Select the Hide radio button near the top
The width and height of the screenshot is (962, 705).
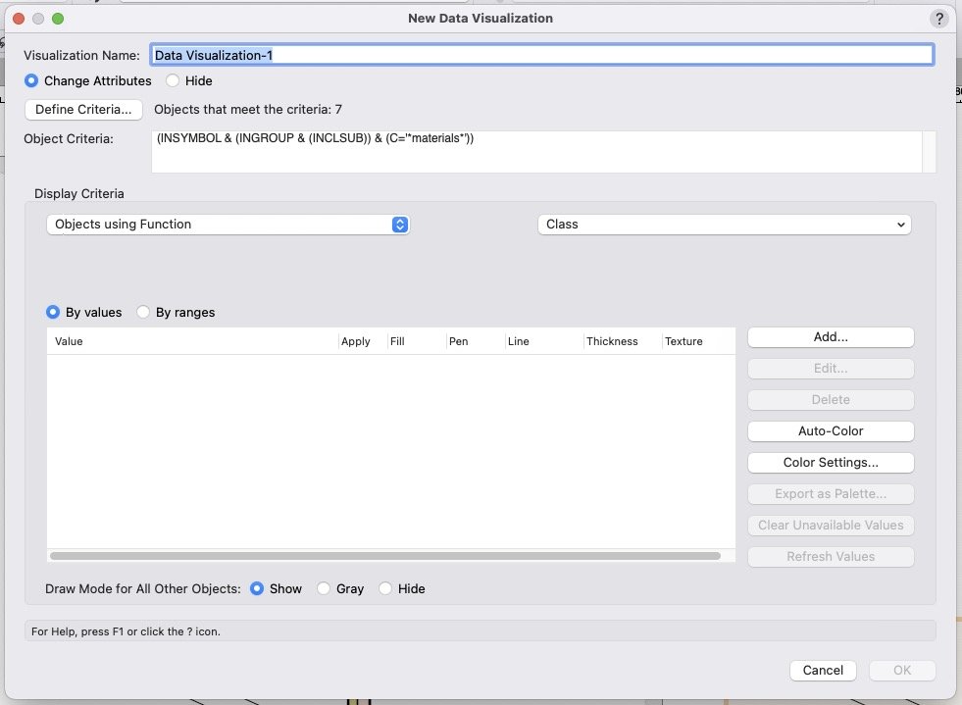(x=173, y=80)
